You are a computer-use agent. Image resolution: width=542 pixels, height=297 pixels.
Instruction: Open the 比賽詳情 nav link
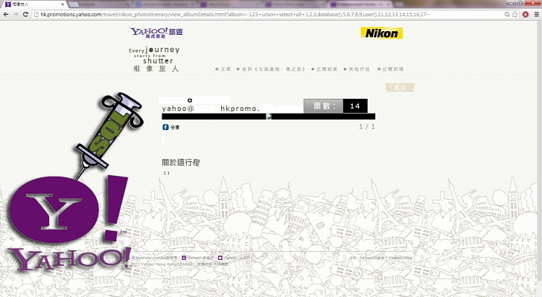click(x=390, y=69)
